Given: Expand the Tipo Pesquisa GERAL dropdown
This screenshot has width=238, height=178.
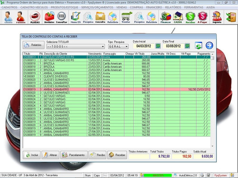Looking at the screenshot, I should pyautogui.click(x=127, y=47).
